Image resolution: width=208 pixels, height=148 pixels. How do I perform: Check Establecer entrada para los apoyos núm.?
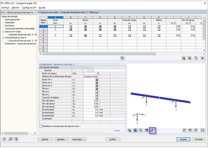(41, 126)
